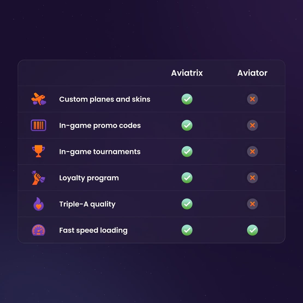Screen dimensions: 303x303
Task: Click the barcode promo codes icon
Action: 38,125
